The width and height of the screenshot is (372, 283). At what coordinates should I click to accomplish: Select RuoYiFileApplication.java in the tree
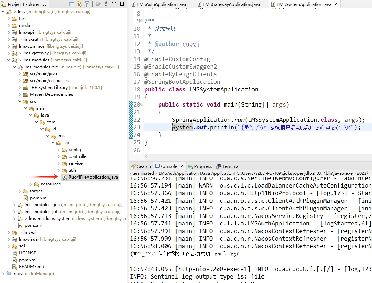[x=93, y=177]
